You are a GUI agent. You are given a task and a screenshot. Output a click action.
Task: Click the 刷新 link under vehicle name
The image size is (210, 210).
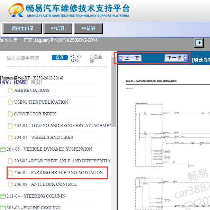point(36,82)
